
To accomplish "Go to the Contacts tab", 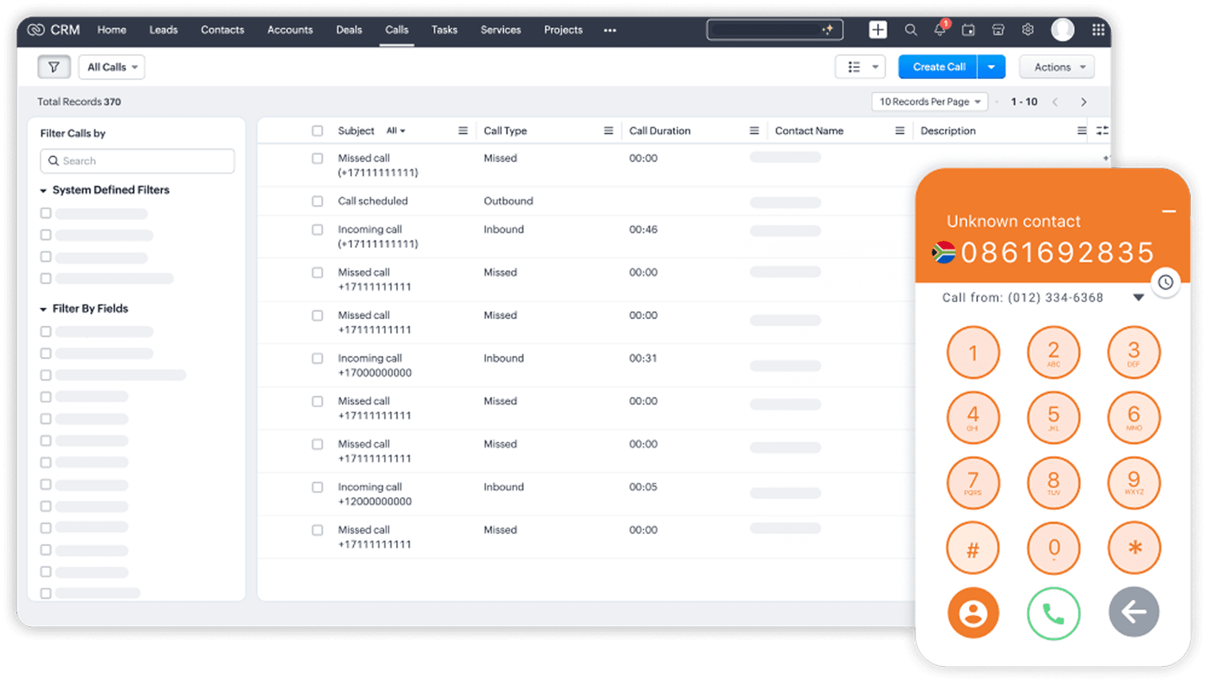I will [x=222, y=30].
